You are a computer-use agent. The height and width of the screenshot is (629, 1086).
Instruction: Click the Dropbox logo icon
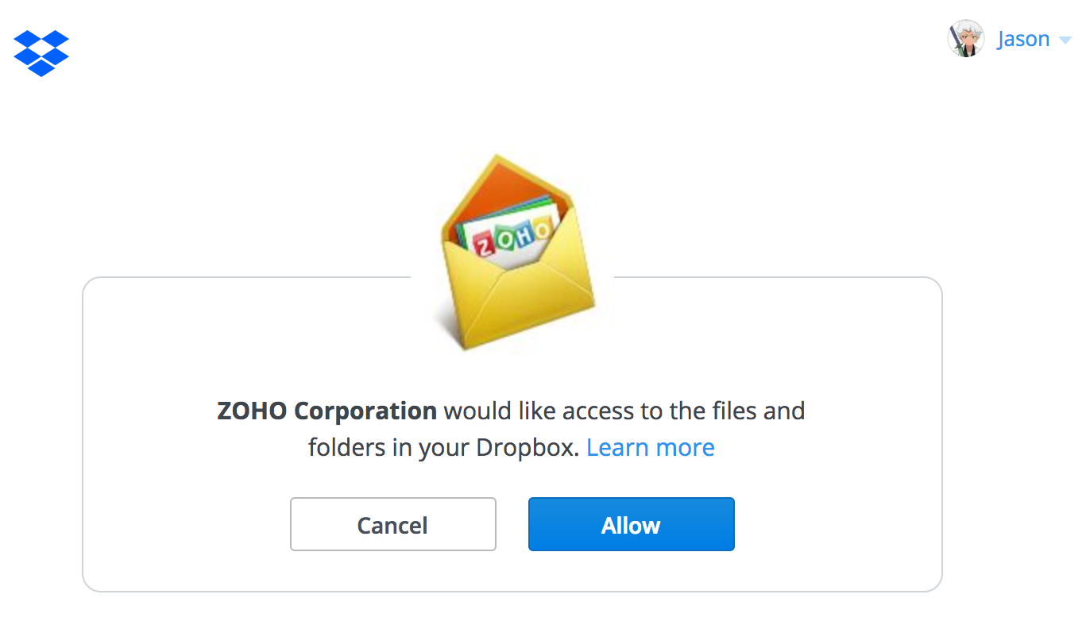[x=41, y=52]
